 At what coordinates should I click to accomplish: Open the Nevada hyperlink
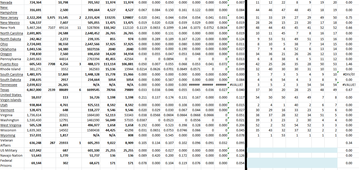click(6, 3)
